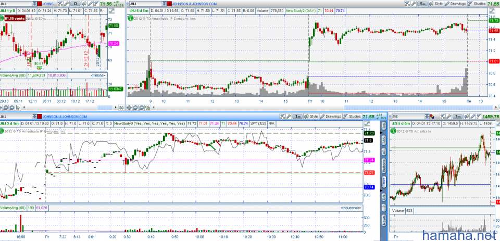This screenshot has height=241, width=500.
Task: Click the JOHNSON & JOHNSON COM link in the bottom-left chart
Action: [x=65, y=117]
